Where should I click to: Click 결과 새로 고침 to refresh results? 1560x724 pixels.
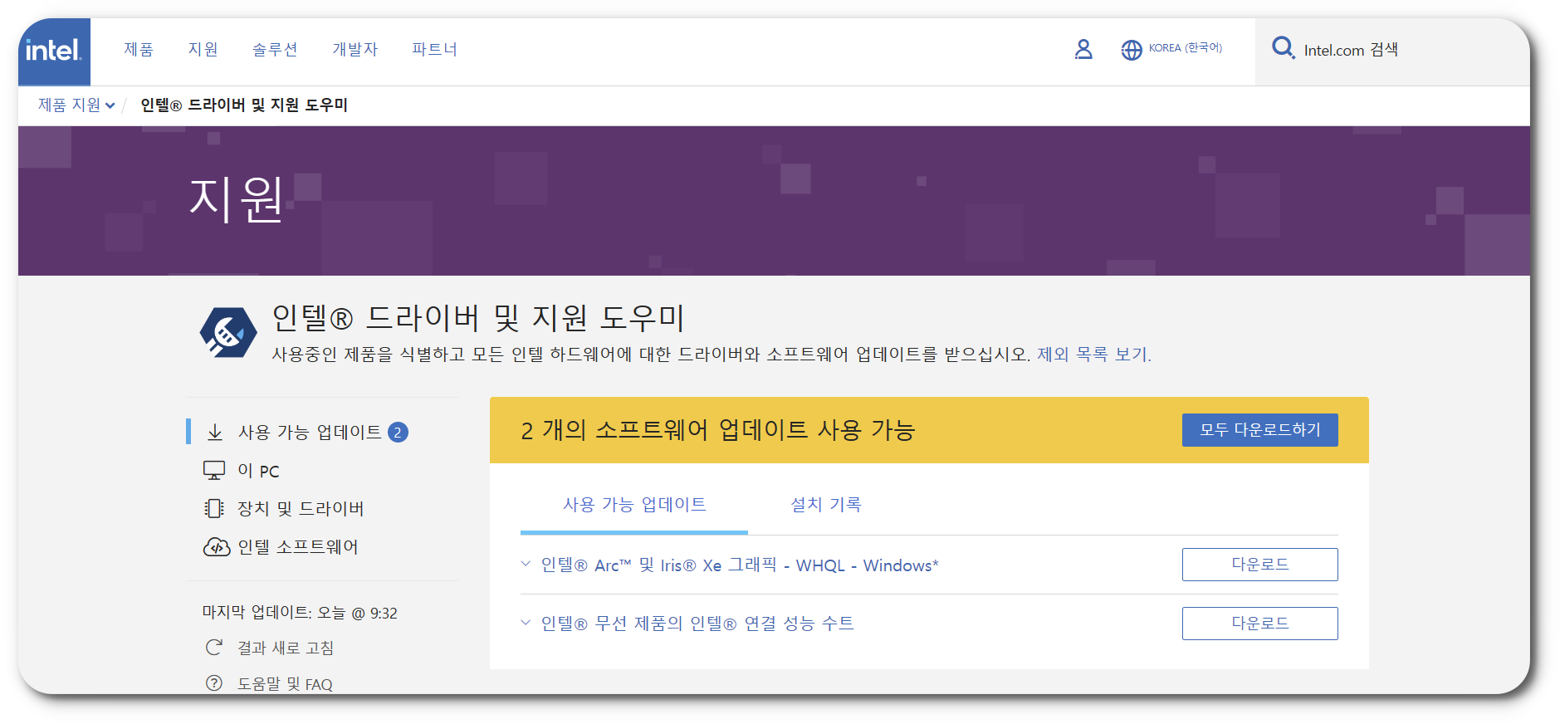click(286, 648)
